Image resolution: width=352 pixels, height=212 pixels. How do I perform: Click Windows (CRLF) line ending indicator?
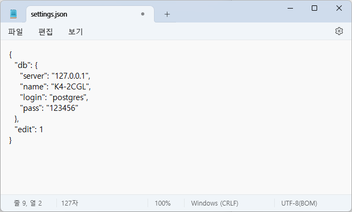pyautogui.click(x=215, y=203)
